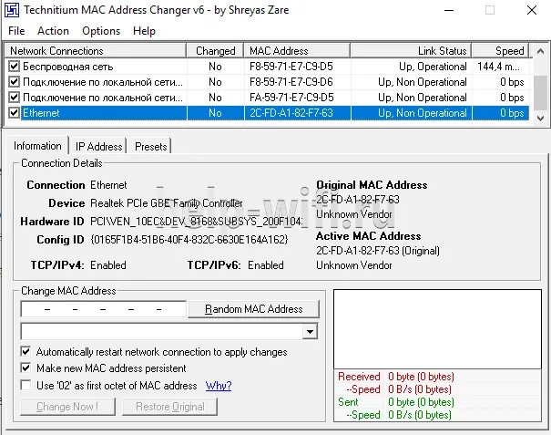
Task: Sort by the Network Connections column header
Action: click(x=96, y=51)
